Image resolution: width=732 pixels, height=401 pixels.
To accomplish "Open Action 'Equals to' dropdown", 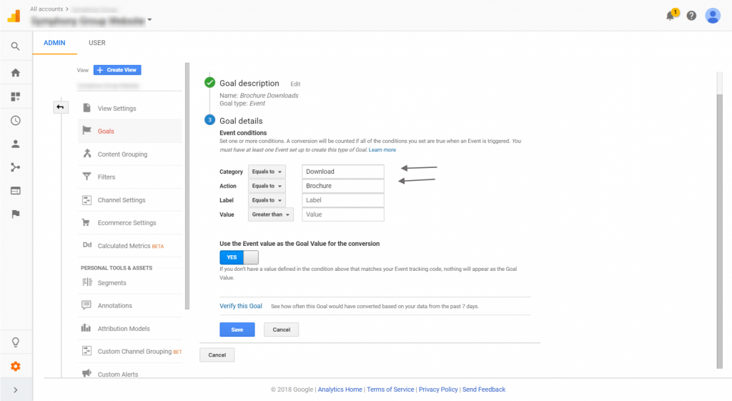I will pos(267,186).
